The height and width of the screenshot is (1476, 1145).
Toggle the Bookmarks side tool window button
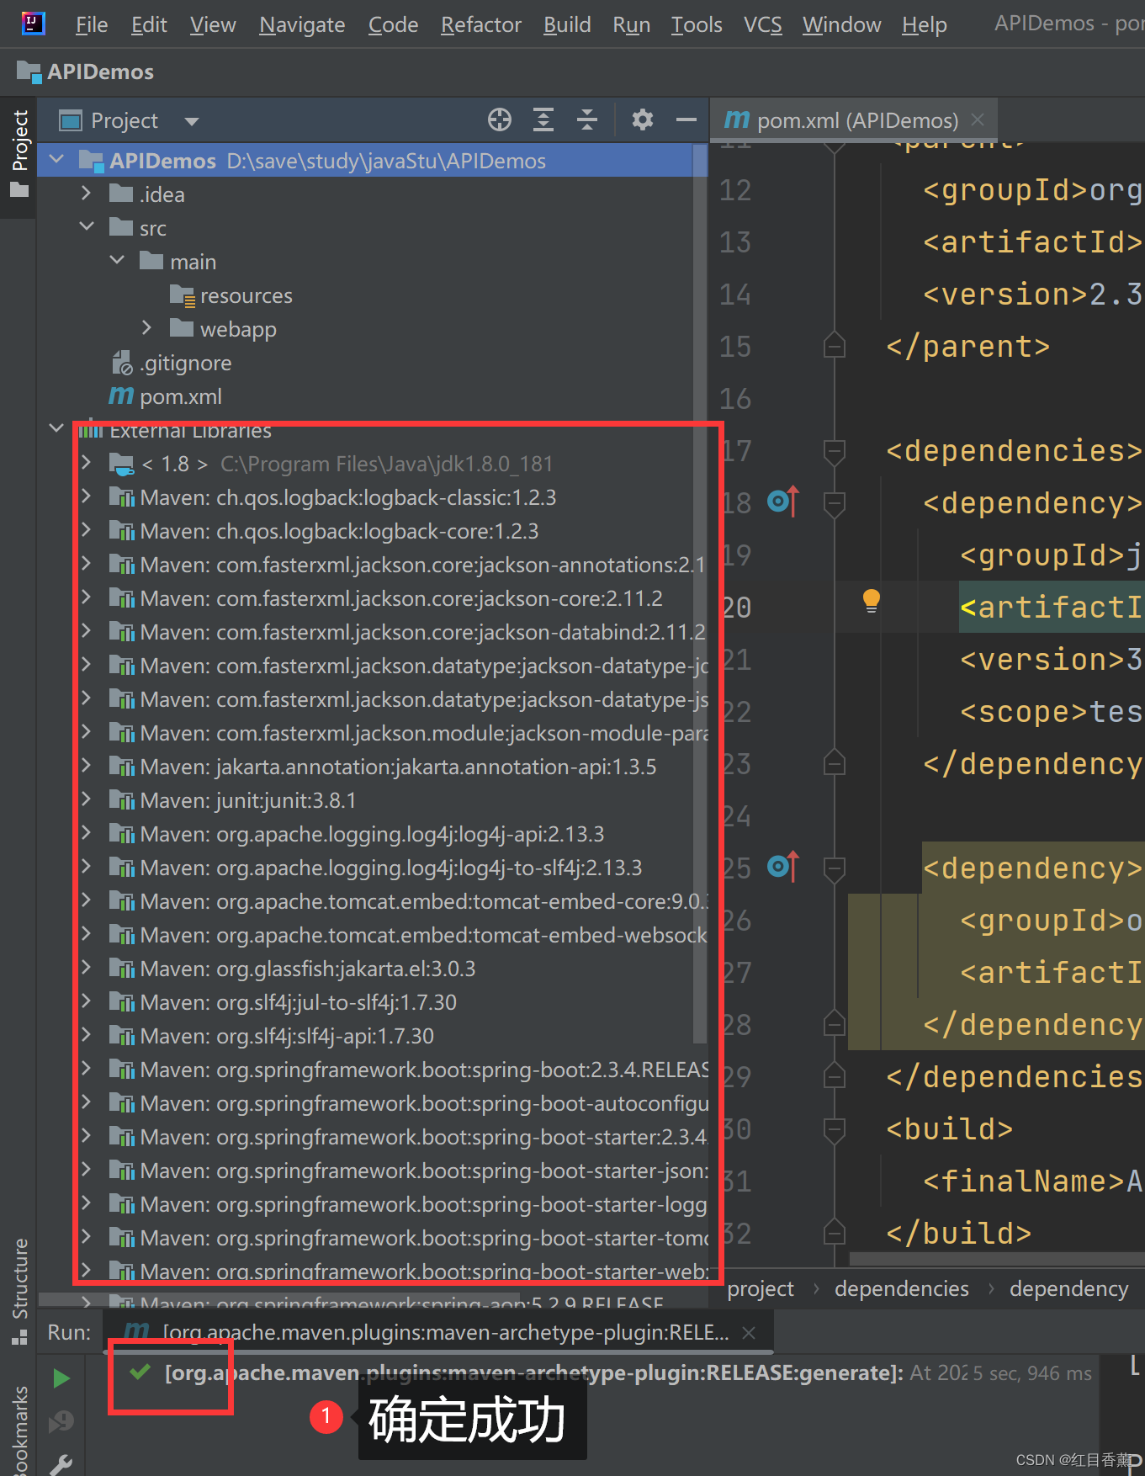point(19,1431)
